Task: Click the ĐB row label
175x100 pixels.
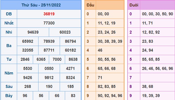Action: (9, 14)
